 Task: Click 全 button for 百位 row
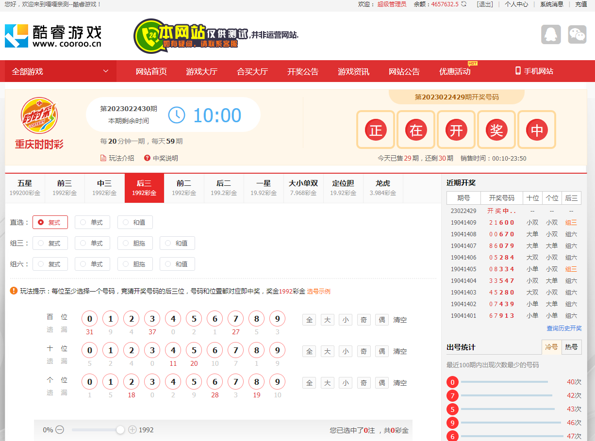tap(309, 320)
